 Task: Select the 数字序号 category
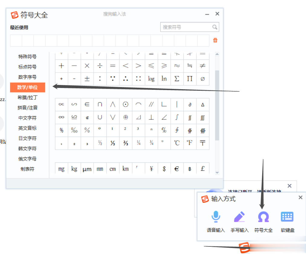point(27,77)
